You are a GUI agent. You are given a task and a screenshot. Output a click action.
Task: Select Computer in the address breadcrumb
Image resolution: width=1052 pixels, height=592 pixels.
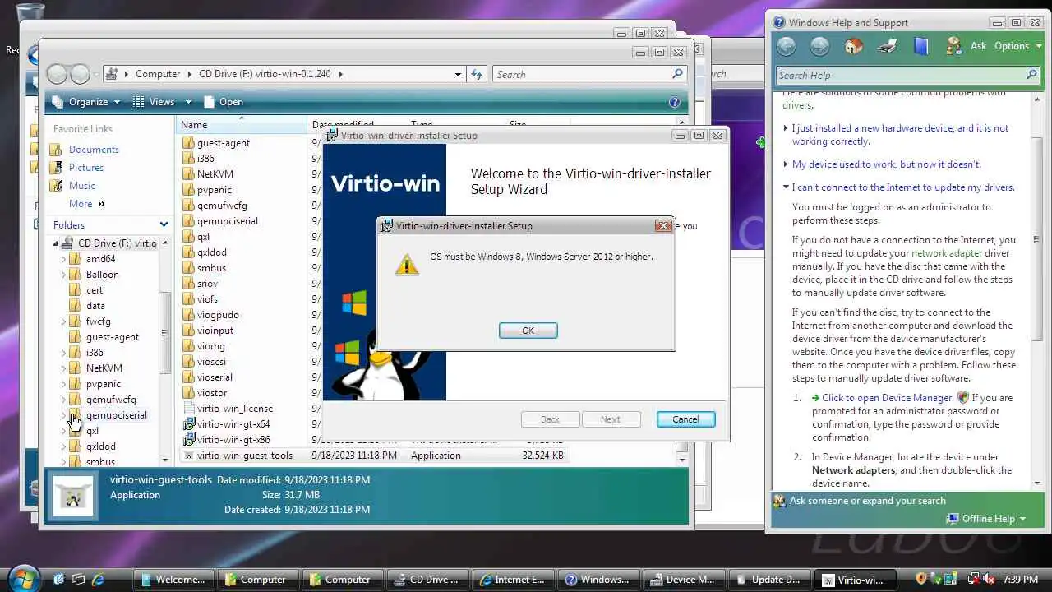(158, 74)
